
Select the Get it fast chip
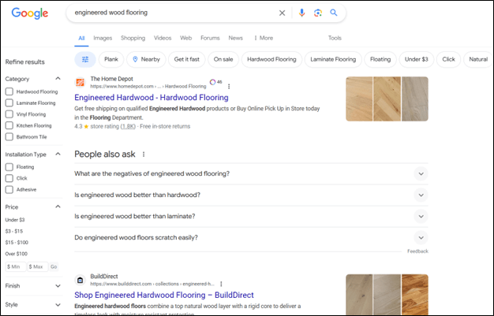187,59
